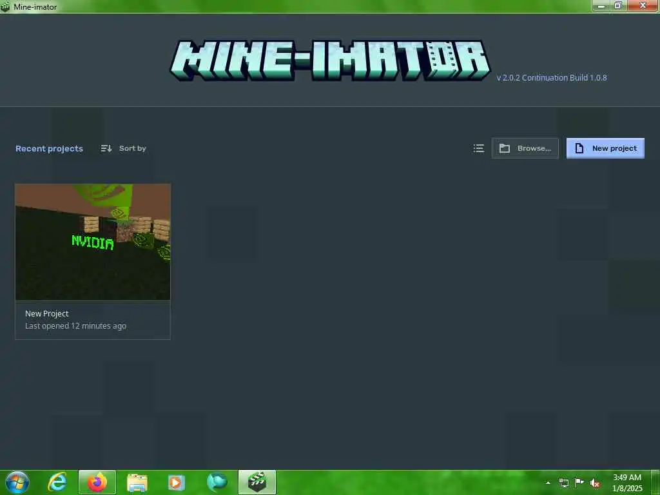Image resolution: width=660 pixels, height=495 pixels.
Task: Click the Show desktop strip
Action: pyautogui.click(x=655, y=482)
